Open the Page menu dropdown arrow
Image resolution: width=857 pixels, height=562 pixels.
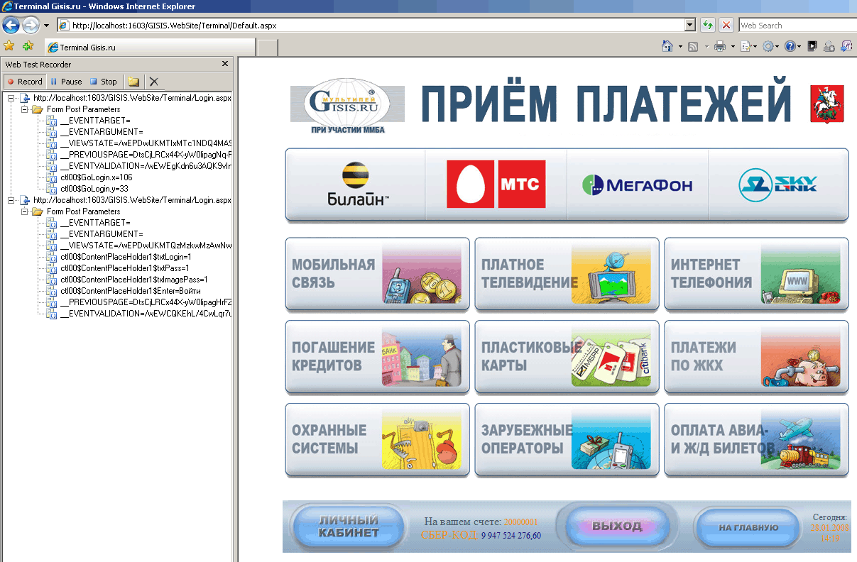[x=755, y=47]
